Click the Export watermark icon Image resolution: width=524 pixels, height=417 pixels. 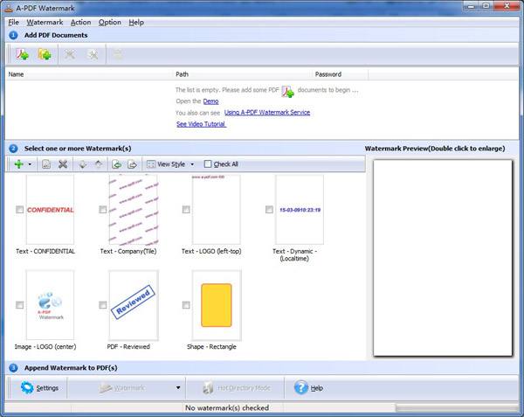[x=133, y=164]
